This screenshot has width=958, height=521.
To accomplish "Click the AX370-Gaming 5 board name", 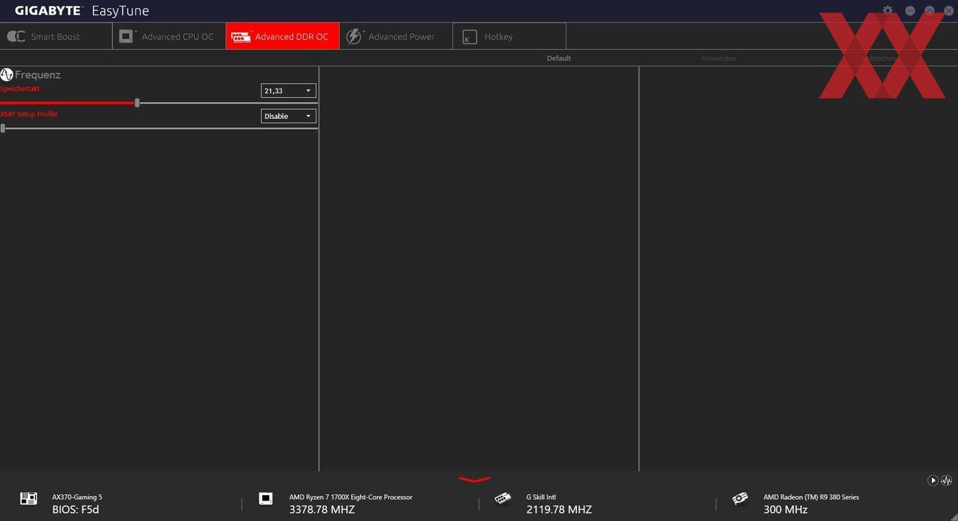I will (77, 497).
